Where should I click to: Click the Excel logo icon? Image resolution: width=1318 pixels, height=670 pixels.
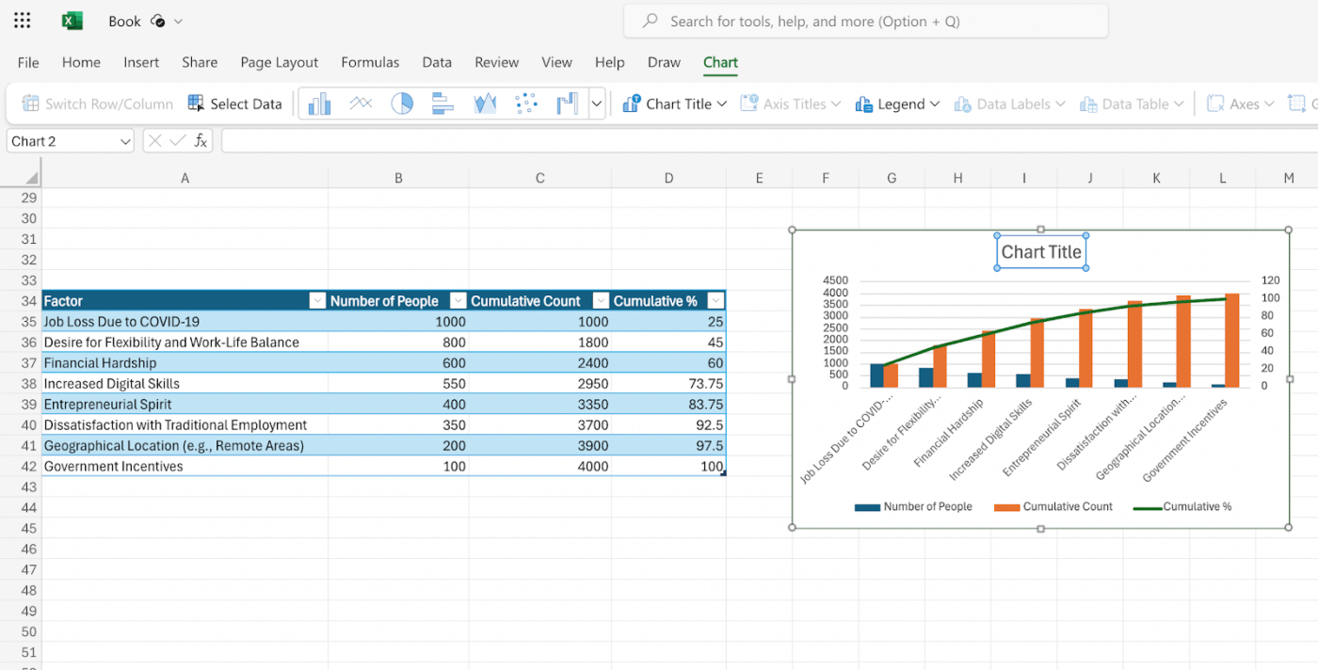[72, 21]
